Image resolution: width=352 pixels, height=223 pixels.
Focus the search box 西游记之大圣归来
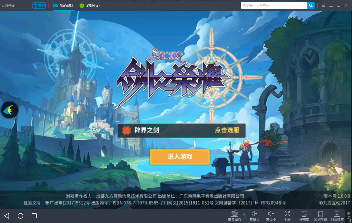click(274, 6)
